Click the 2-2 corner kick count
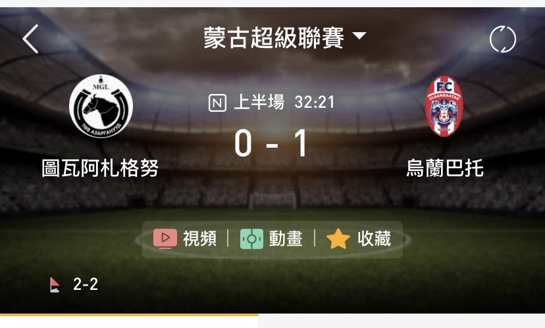 (86, 284)
